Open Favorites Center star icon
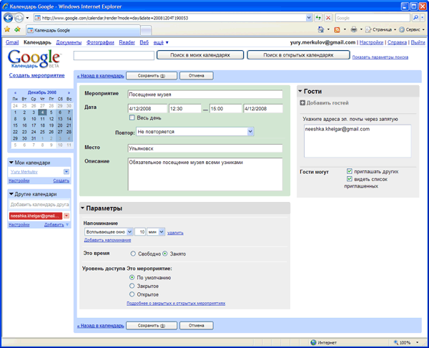The image size is (429, 348). coord(7,29)
